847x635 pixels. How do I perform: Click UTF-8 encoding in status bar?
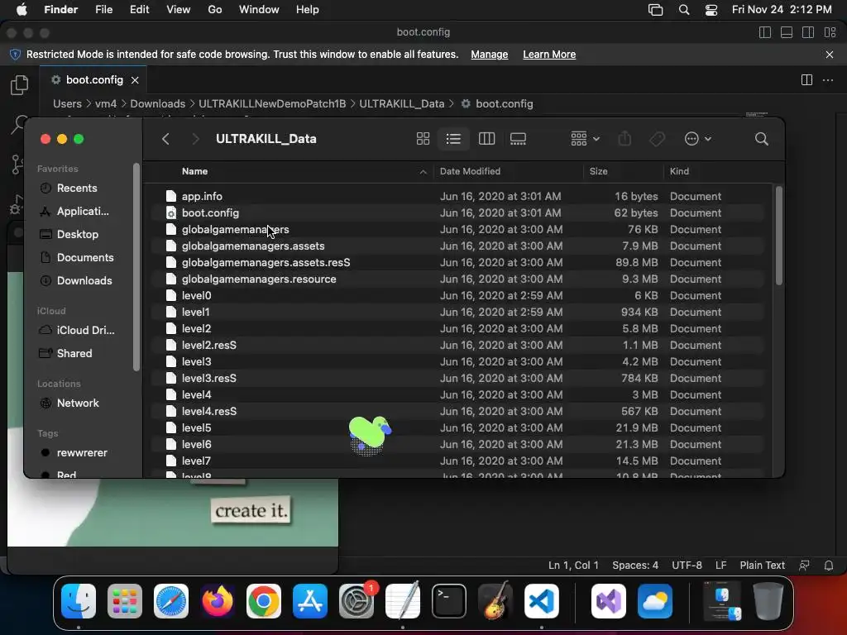tap(687, 566)
